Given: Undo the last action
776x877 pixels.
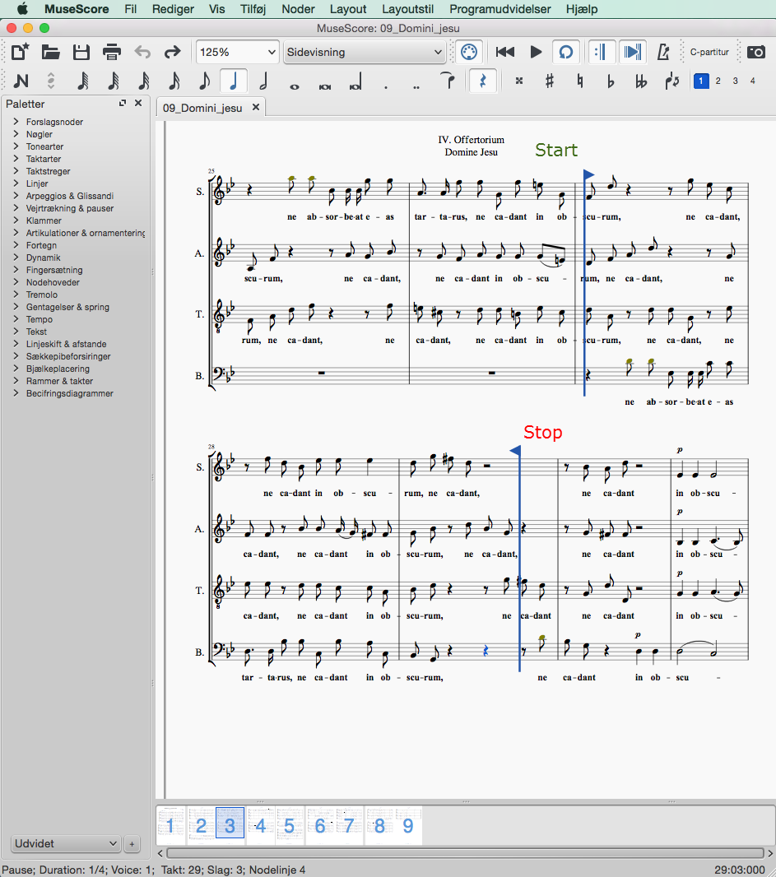Looking at the screenshot, I should [x=142, y=52].
